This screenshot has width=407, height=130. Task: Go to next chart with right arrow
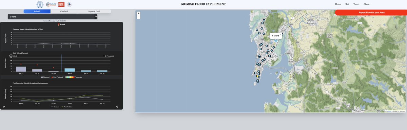[x=117, y=107]
